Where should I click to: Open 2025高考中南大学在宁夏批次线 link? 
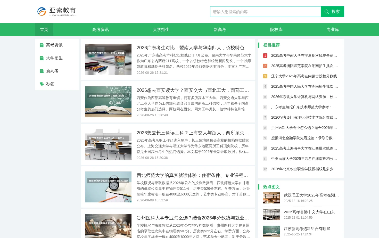click(304, 55)
